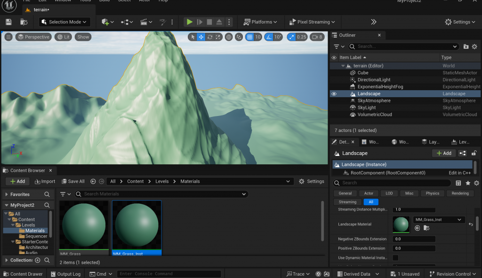Change the Lit view mode
This screenshot has height=278, width=482.
(x=64, y=37)
